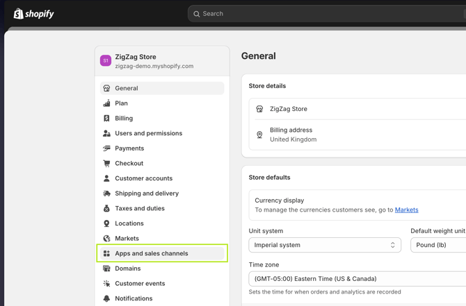Open the Unit system dropdown

324,245
